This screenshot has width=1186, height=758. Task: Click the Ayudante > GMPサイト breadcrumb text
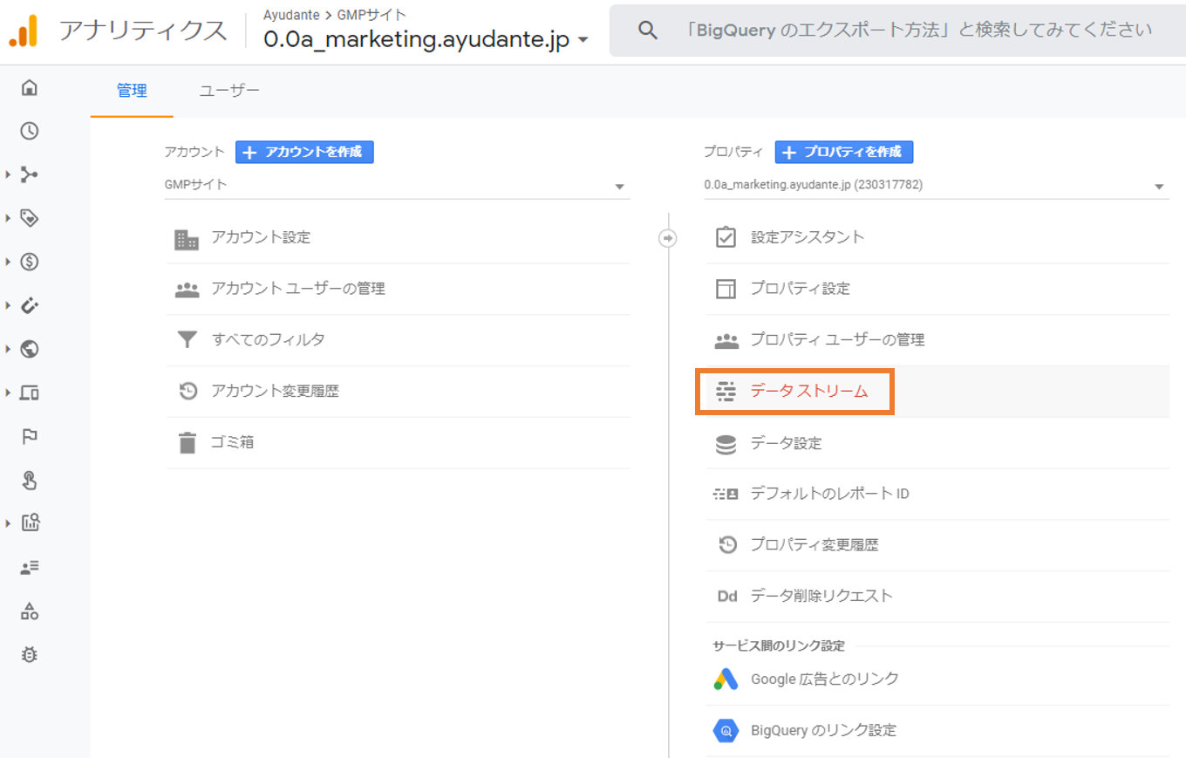coord(334,15)
